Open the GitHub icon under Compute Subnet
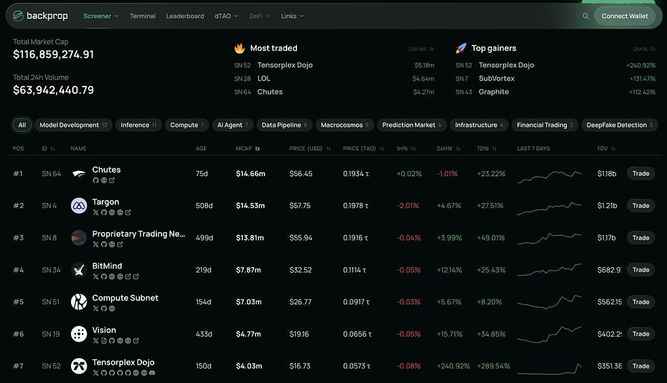Image resolution: width=667 pixels, height=383 pixels. click(104, 309)
